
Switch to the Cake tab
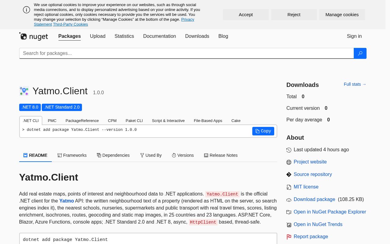(x=236, y=121)
